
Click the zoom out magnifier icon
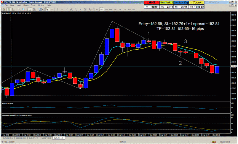pyautogui.click(x=24, y=9)
